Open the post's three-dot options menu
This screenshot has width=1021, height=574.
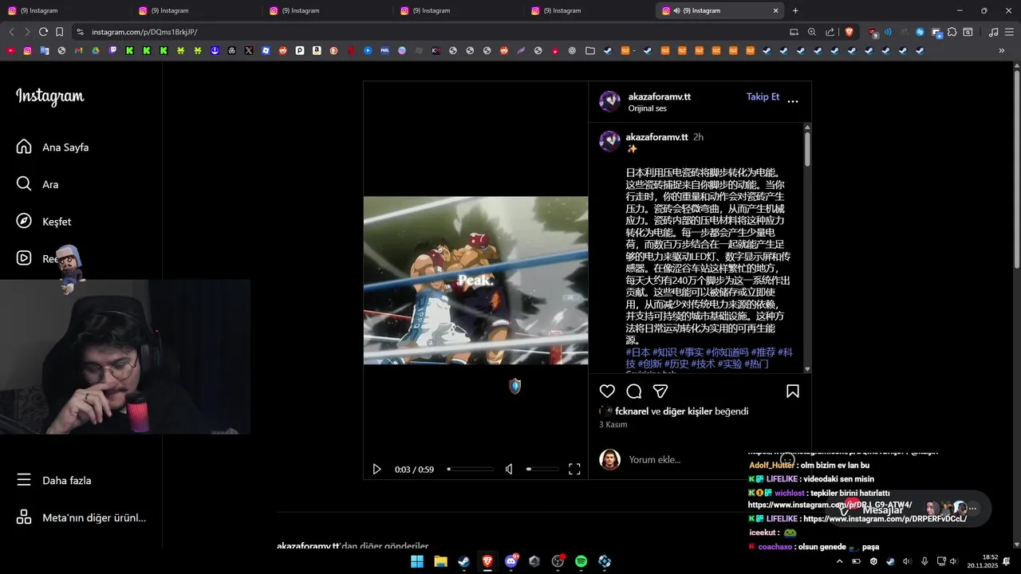point(793,101)
